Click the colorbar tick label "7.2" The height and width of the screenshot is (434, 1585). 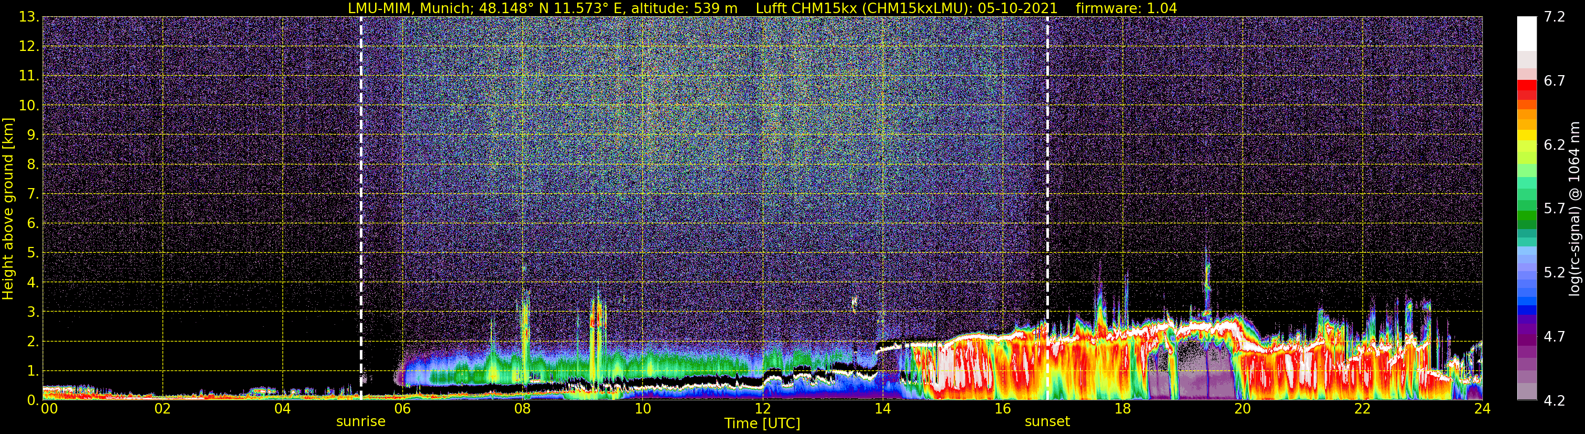click(1554, 17)
